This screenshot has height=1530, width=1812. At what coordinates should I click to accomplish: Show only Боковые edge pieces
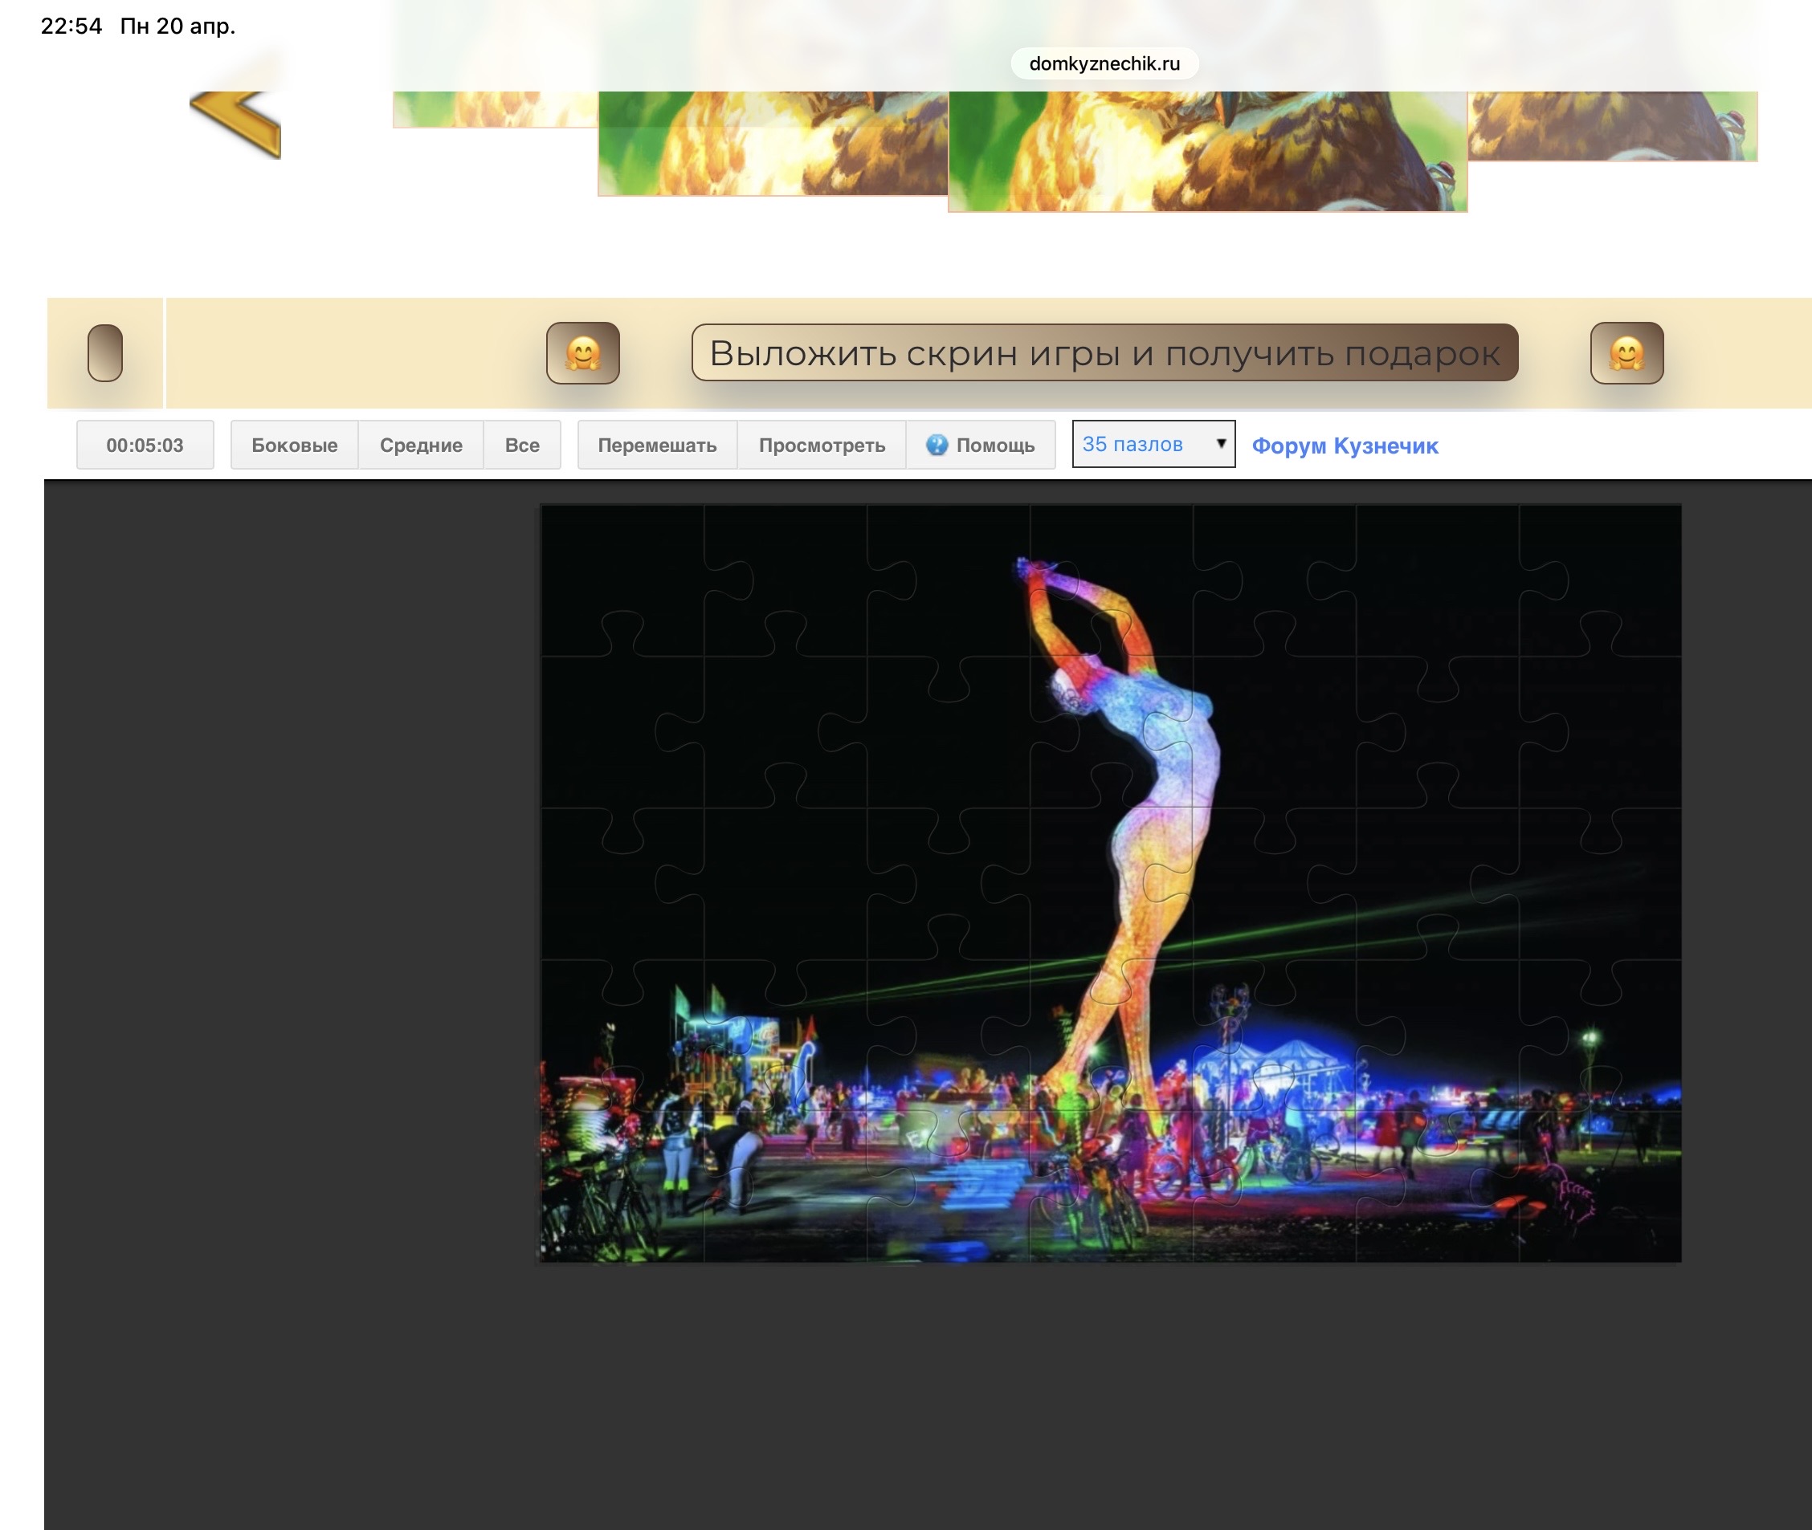[294, 445]
